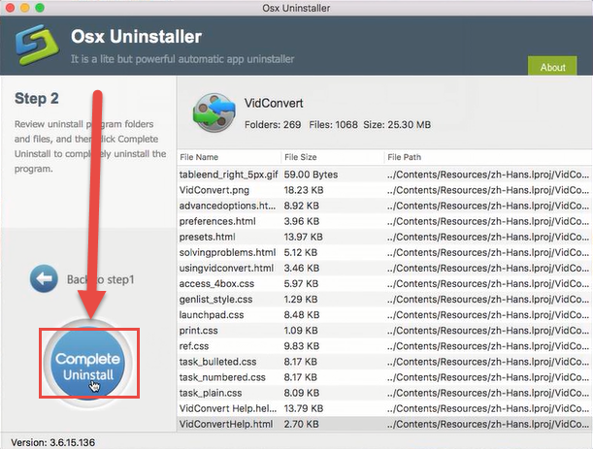This screenshot has height=449, width=593.
Task: Open the About button
Action: 552,66
